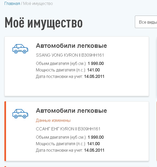
Task: Click the car icon in ССАНГ ЕНГ card
Action: 20,114
